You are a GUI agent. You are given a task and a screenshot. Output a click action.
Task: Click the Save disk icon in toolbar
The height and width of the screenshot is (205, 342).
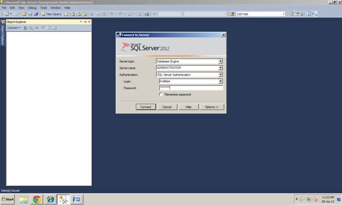30,14
